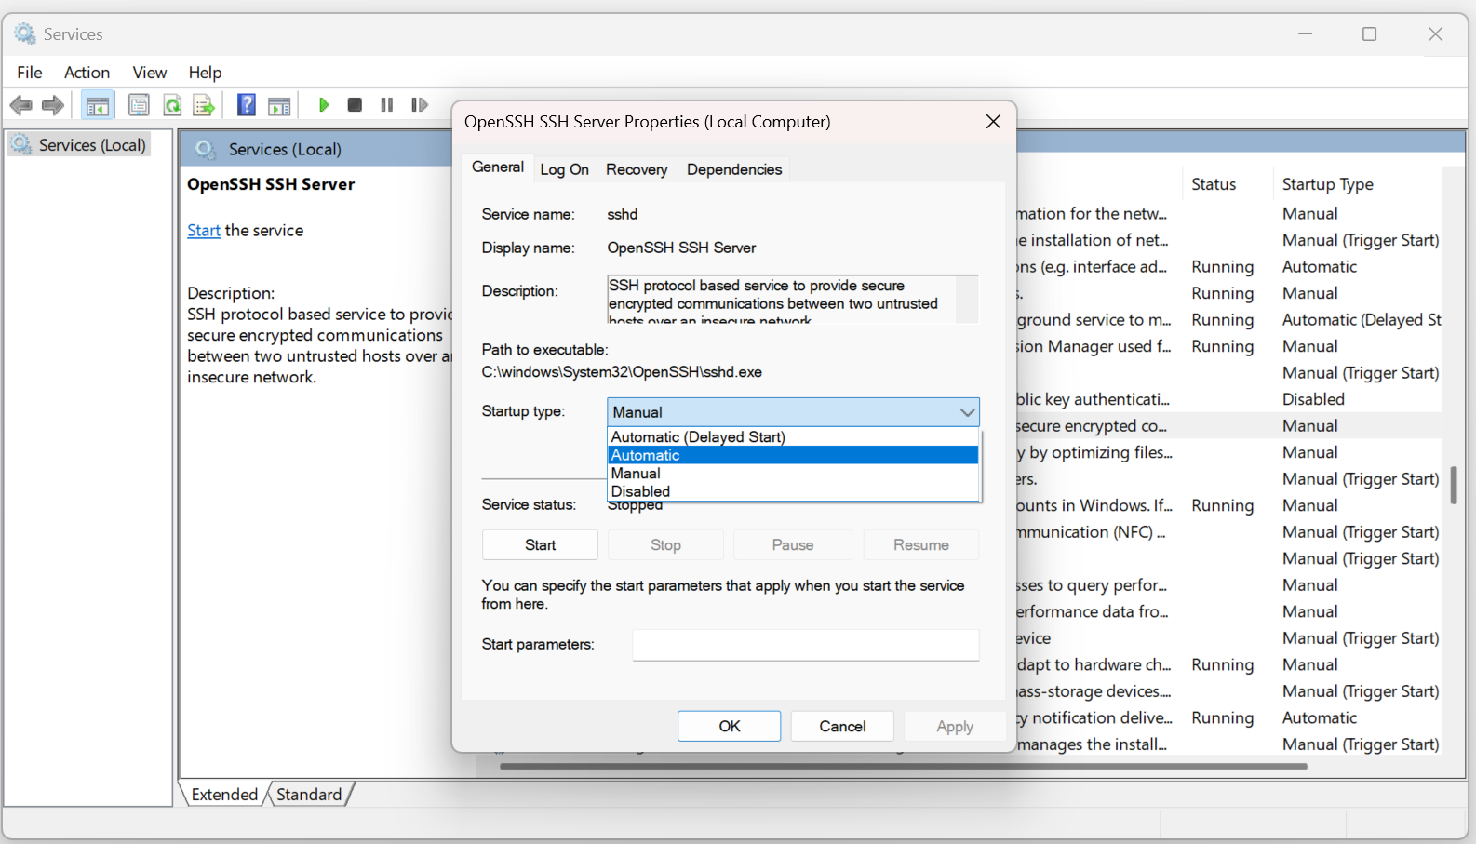This screenshot has height=844, width=1476.
Task: Click the Export List toolbar icon
Action: 204,105
